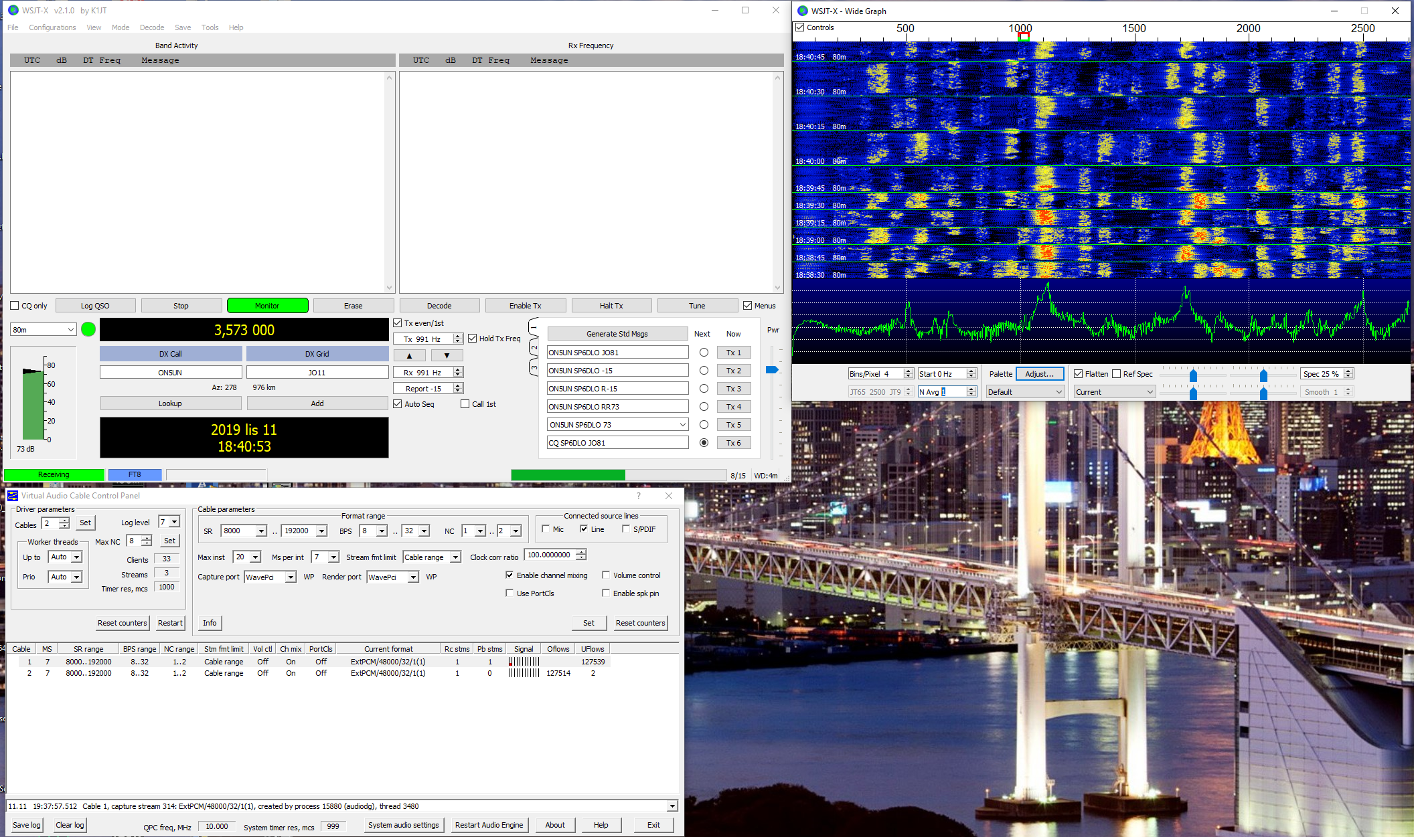Viewport: 1414px width, 837px height.
Task: Select message tab 1 bracket icon
Action: [x=534, y=327]
